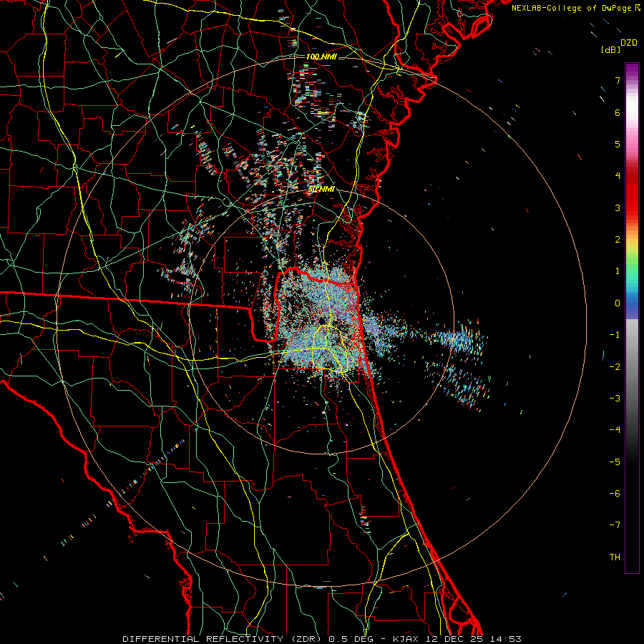The height and width of the screenshot is (644, 644).
Task: Click the 0 value on the color scale
Action: tap(618, 303)
